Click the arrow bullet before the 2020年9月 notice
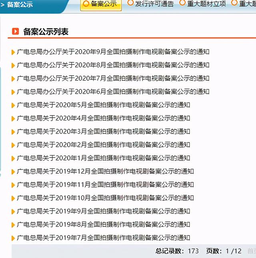The height and width of the screenshot is (258, 256). (14, 52)
